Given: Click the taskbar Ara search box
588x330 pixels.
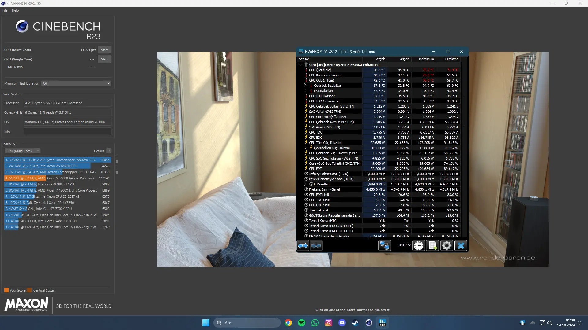Looking at the screenshot, I should click(x=247, y=323).
